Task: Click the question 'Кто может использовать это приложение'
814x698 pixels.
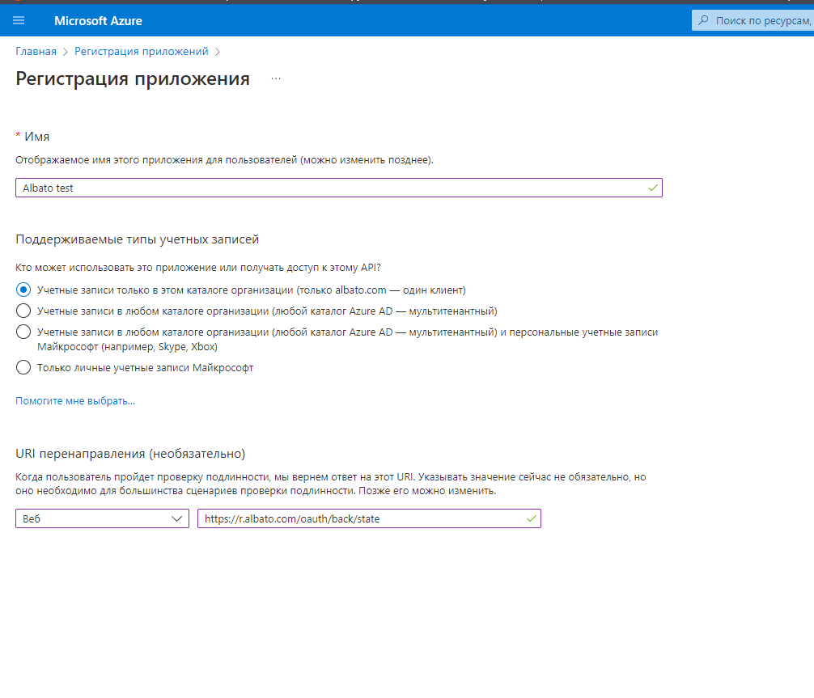Action: (x=197, y=268)
